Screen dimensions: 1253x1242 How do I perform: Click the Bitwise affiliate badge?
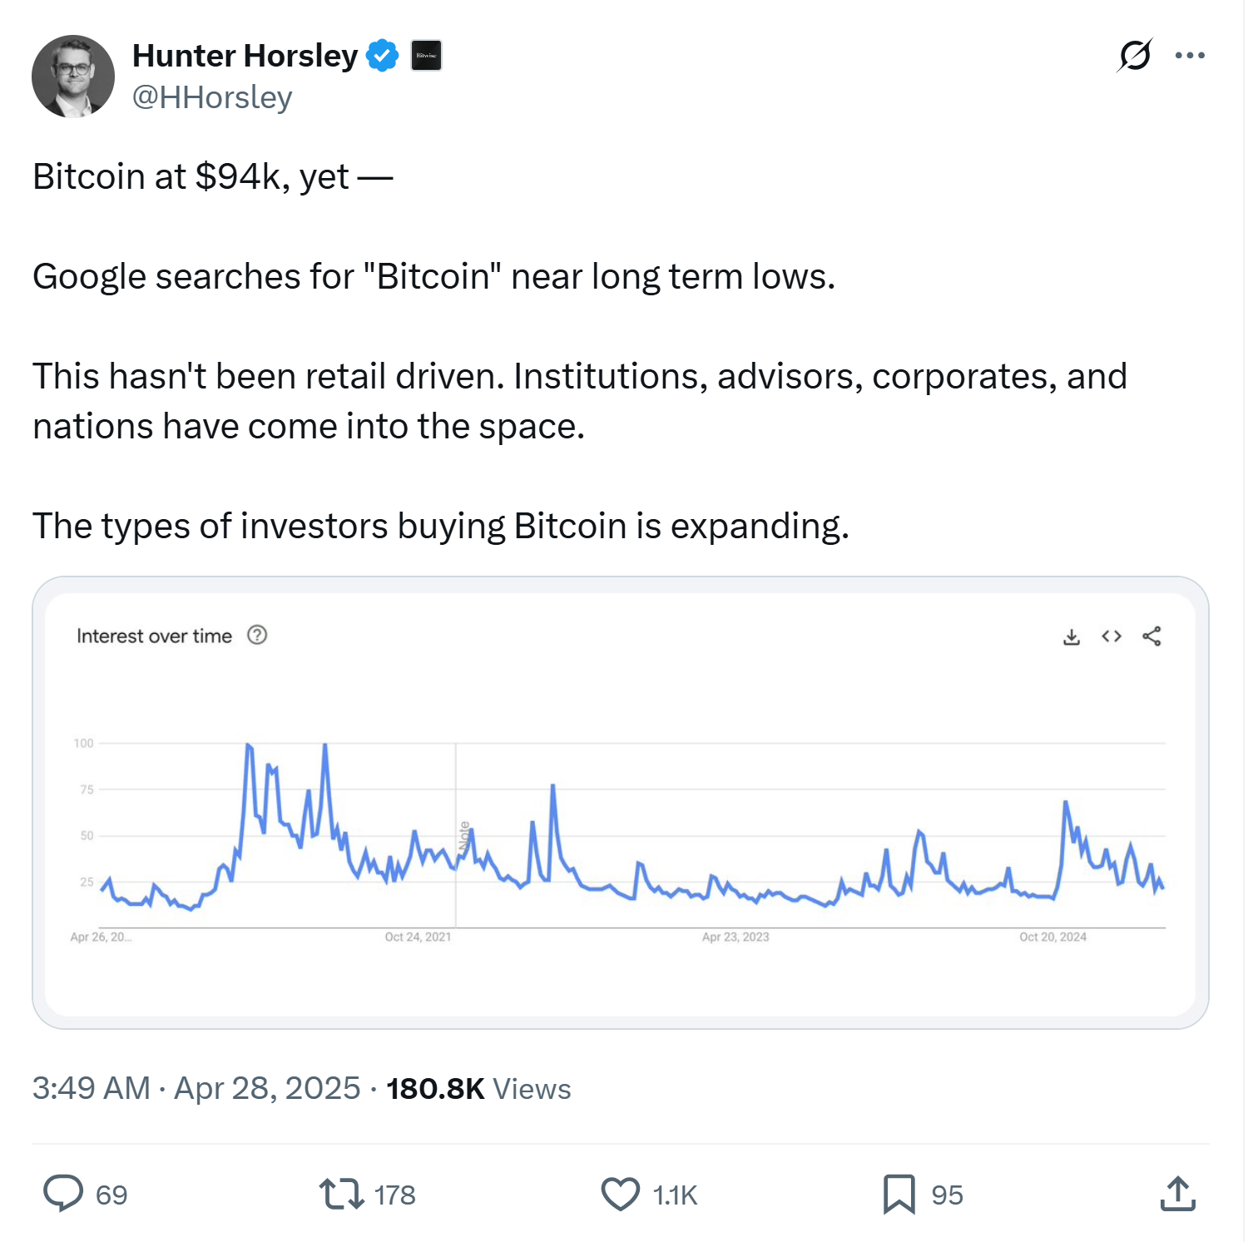[426, 56]
